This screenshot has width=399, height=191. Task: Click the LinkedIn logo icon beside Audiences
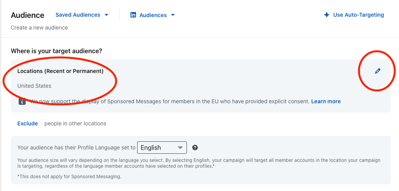point(133,15)
